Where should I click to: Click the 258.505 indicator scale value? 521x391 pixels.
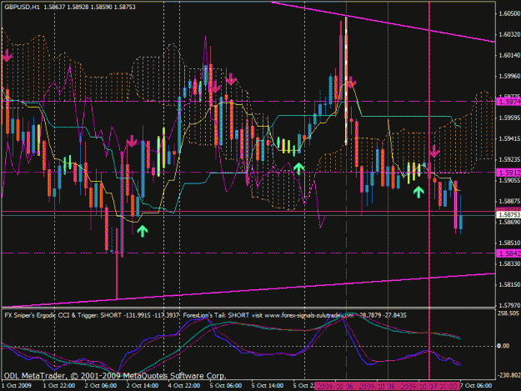[x=508, y=313]
